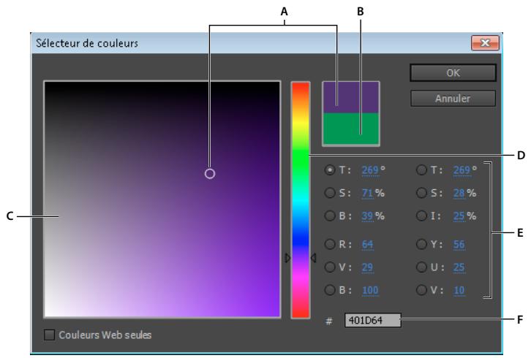
Task: Select the Y 56 radio button
Action: [x=421, y=244]
